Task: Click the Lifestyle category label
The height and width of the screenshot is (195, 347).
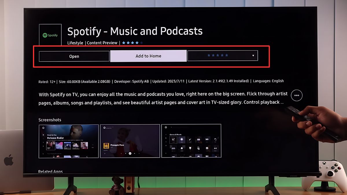Action: click(x=75, y=43)
